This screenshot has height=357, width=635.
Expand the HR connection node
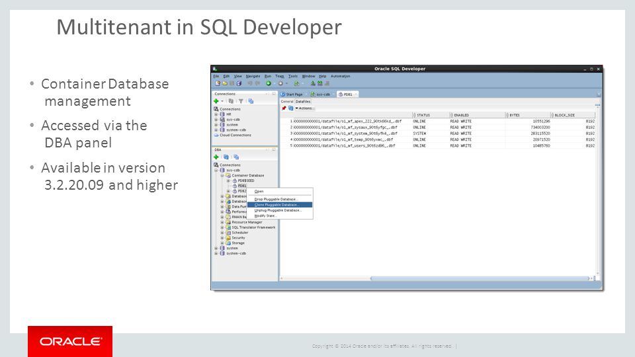click(216, 114)
